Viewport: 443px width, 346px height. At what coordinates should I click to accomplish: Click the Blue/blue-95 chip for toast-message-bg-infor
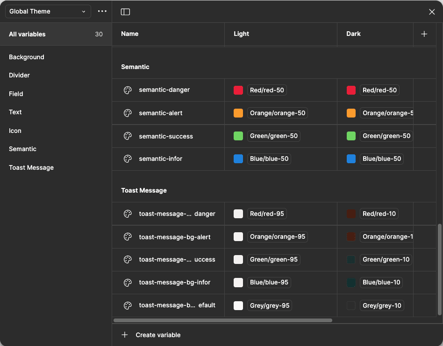pos(269,282)
